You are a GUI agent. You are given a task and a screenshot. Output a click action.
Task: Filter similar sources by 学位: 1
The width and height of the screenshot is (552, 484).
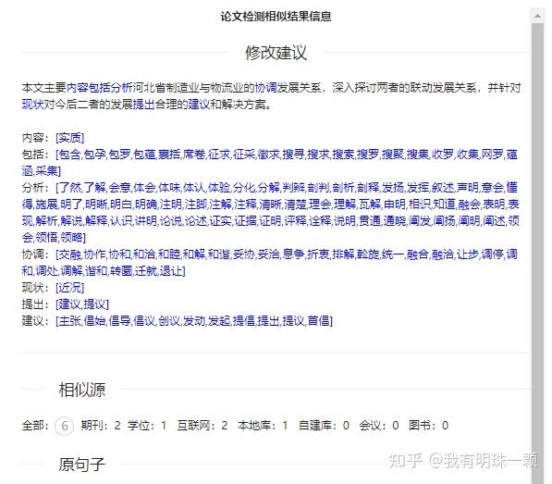coord(147,426)
